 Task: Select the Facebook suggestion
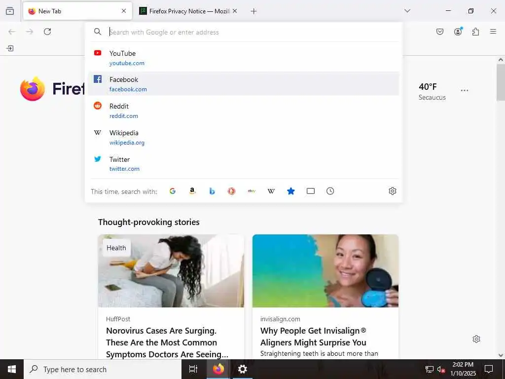coord(244,84)
